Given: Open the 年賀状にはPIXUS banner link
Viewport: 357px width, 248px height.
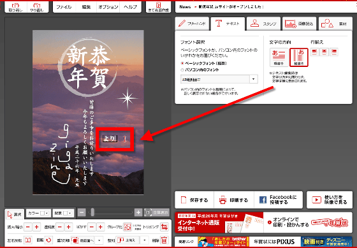Looking at the screenshot, I should 274,242.
